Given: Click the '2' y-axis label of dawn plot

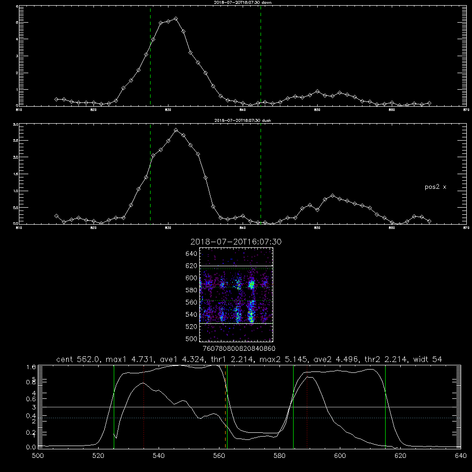Looking at the screenshot, I should [17, 73].
